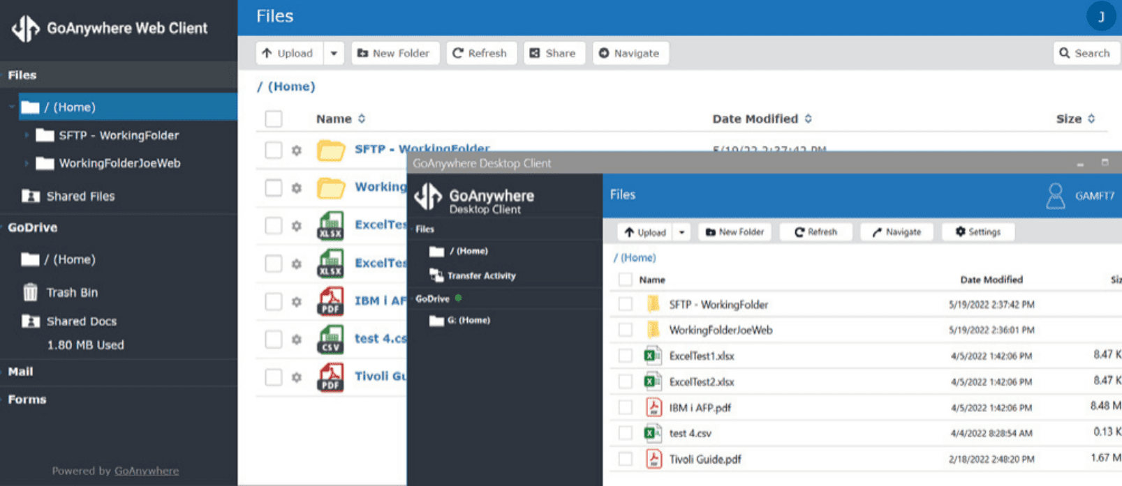
Task: Check the box for ExcelTest1.xlsx in Desktop Client
Action: point(626,356)
